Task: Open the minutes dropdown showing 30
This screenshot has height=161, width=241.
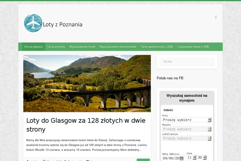Action: point(202,157)
